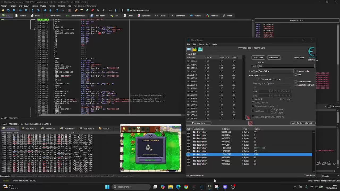This screenshot has height=191, width=340.
Task: Switch to Sections mémoire tab
Action: [x=76, y=16]
